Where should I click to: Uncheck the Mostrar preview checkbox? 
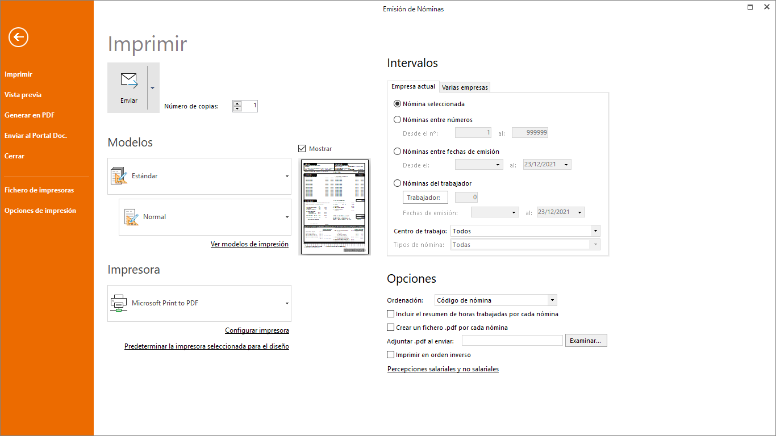point(302,149)
